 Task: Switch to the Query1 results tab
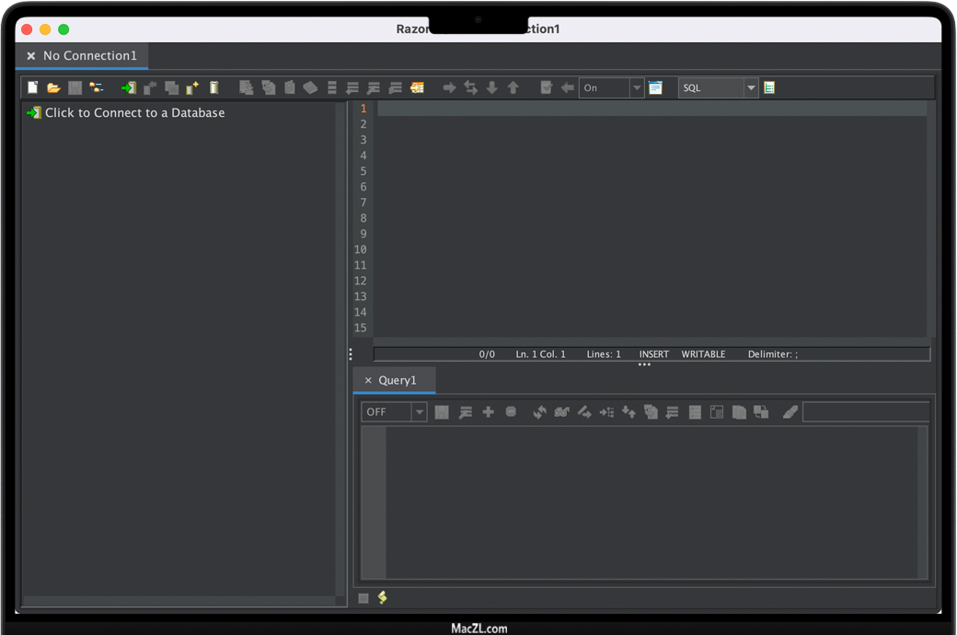point(398,380)
